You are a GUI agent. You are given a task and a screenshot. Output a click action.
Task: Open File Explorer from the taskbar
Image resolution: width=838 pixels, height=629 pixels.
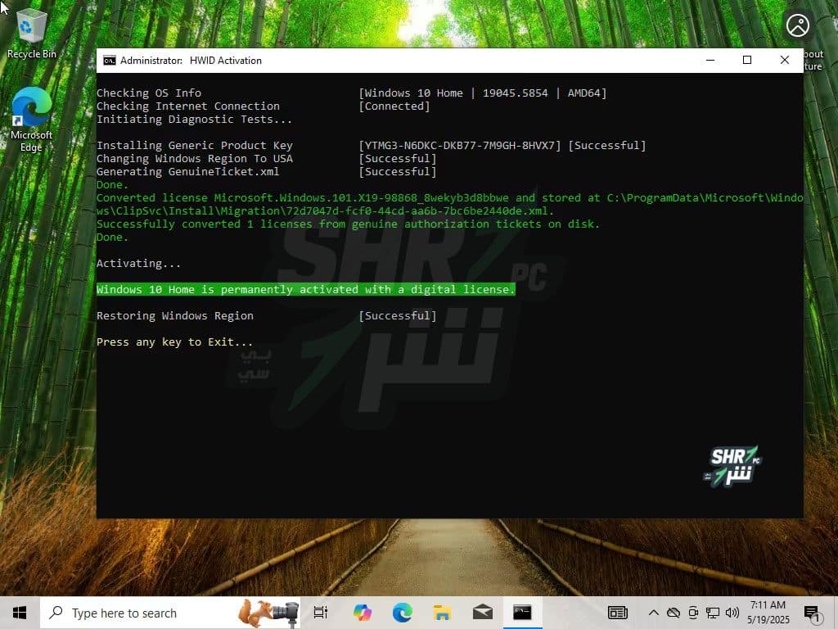tap(442, 613)
